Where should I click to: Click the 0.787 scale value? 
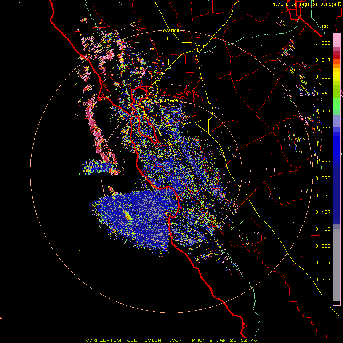323,111
